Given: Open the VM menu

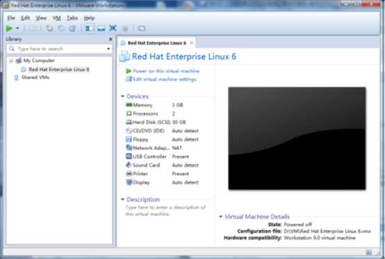Looking at the screenshot, I should (56, 18).
